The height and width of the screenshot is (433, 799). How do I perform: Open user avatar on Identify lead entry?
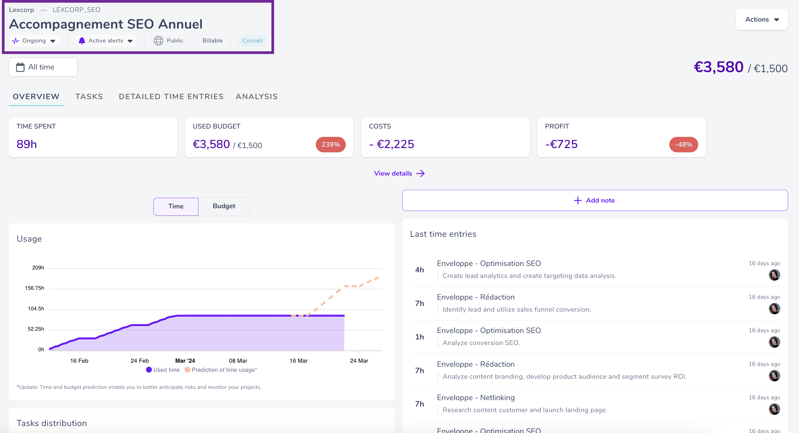(x=774, y=308)
